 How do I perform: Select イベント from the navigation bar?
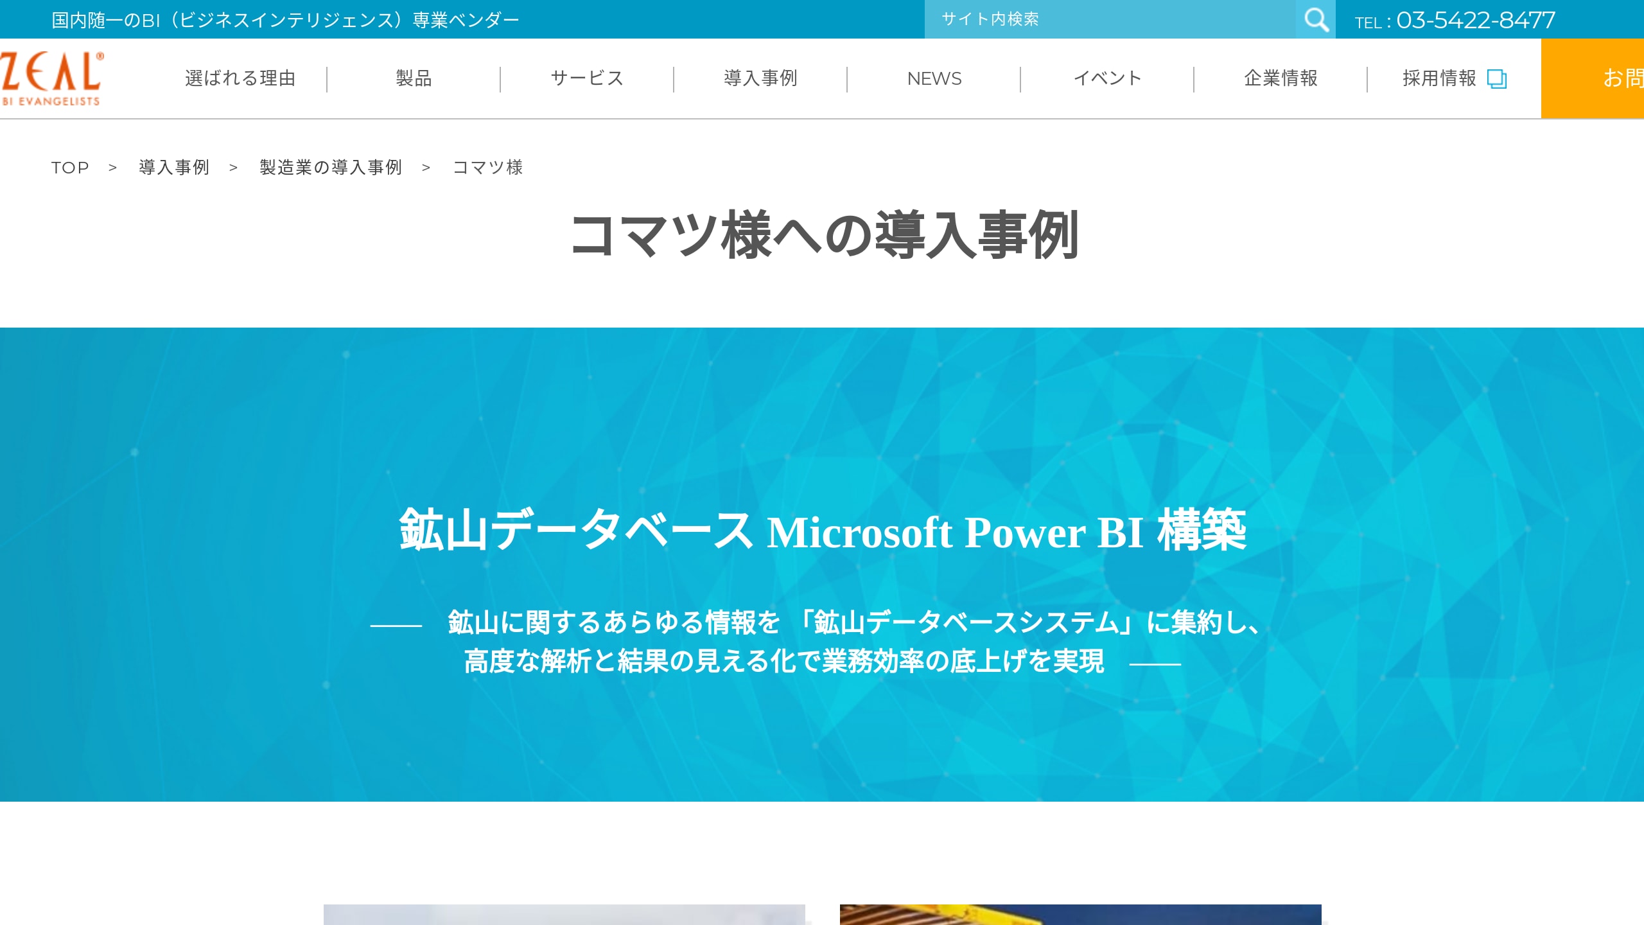[x=1107, y=78]
